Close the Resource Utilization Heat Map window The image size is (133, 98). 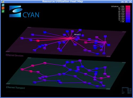point(130,2)
